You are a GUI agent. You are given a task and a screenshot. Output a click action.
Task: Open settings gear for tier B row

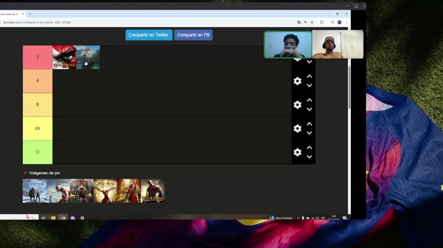coord(297,105)
